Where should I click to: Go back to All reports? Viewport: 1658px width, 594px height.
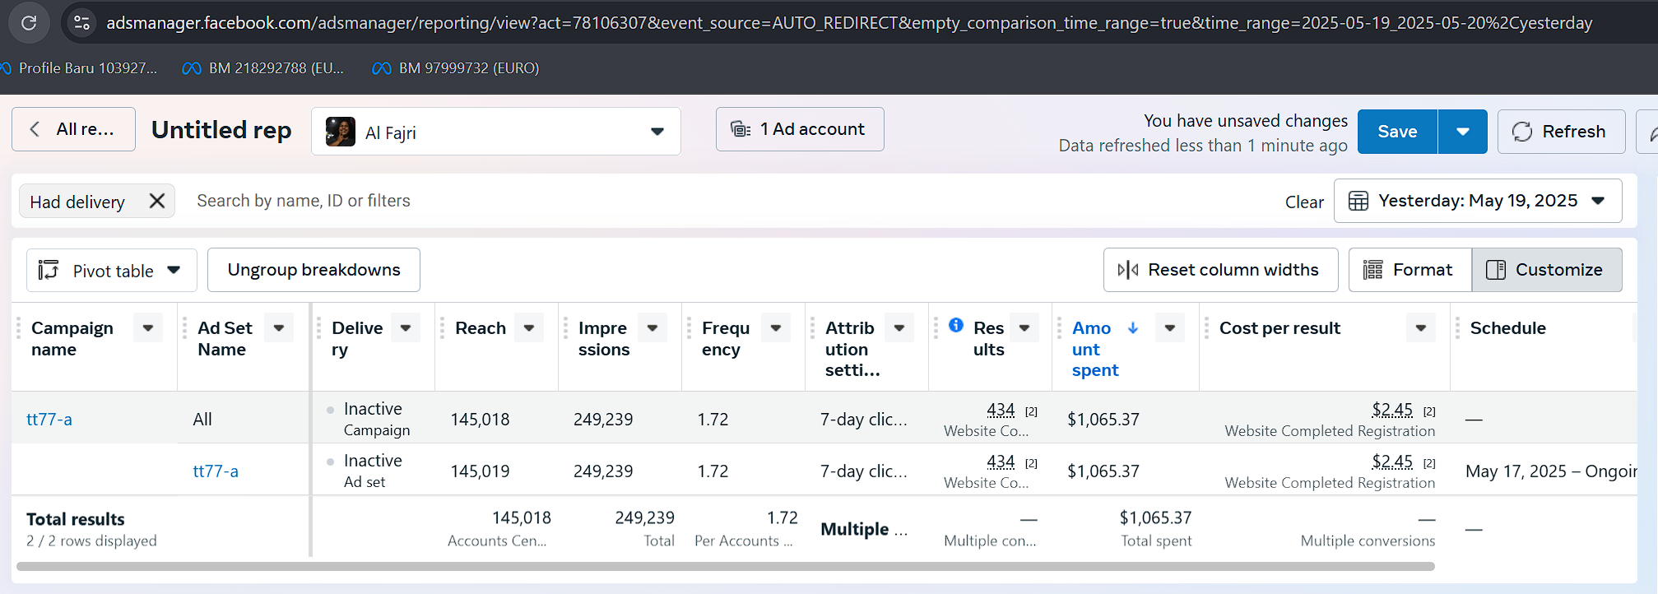click(x=73, y=129)
